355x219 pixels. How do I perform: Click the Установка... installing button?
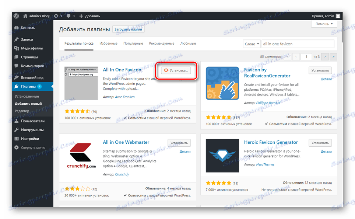[x=176, y=70]
